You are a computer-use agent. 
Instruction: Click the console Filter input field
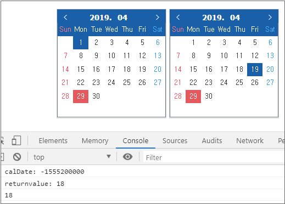(214, 157)
